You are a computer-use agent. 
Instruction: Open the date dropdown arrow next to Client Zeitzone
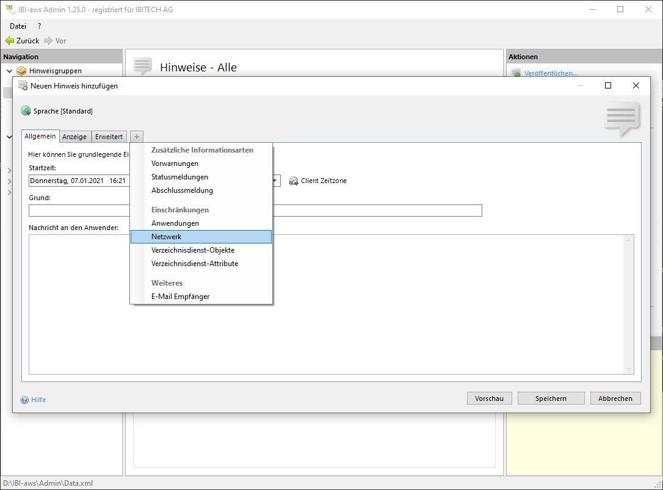(x=275, y=181)
